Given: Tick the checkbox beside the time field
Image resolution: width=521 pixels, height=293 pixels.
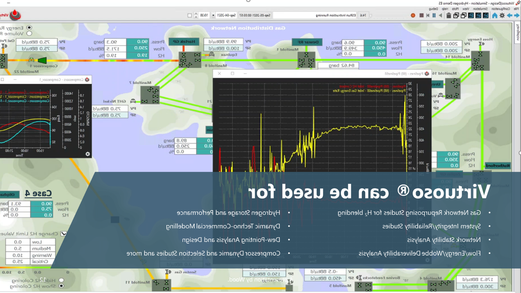Looking at the screenshot, I should (x=189, y=15).
